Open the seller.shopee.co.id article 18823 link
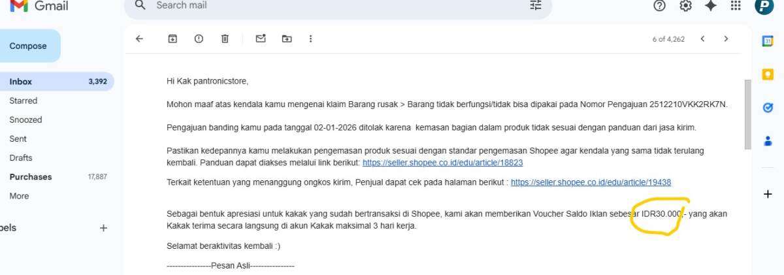Viewport: 784px width, 275px height. coord(442,163)
